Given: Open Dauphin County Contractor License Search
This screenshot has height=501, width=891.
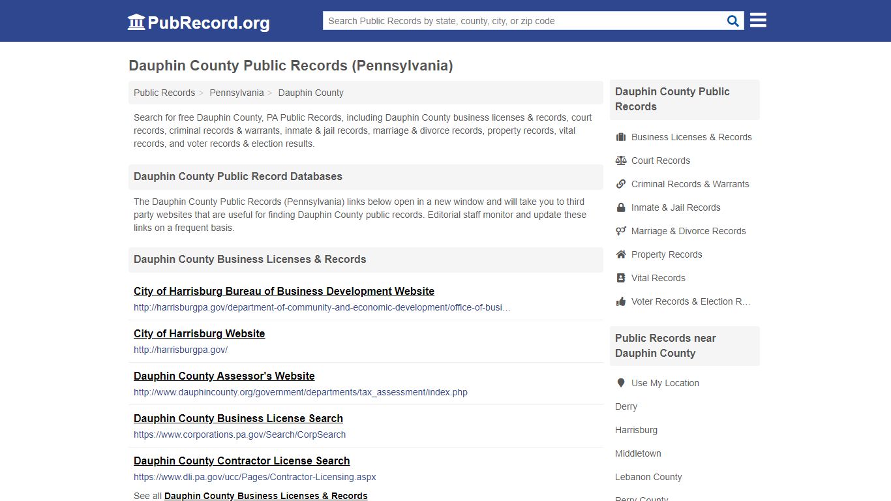Looking at the screenshot, I should click(x=242, y=461).
